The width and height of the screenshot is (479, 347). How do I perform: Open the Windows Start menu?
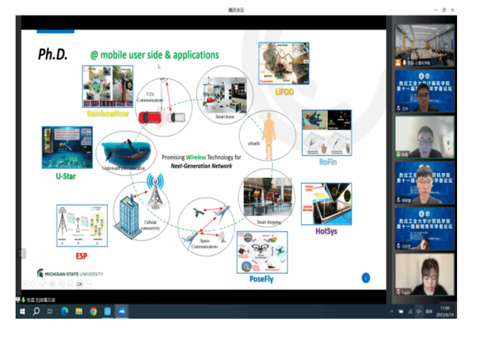coord(22,312)
